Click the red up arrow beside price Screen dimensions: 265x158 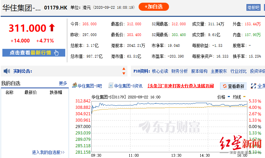(x=52, y=28)
